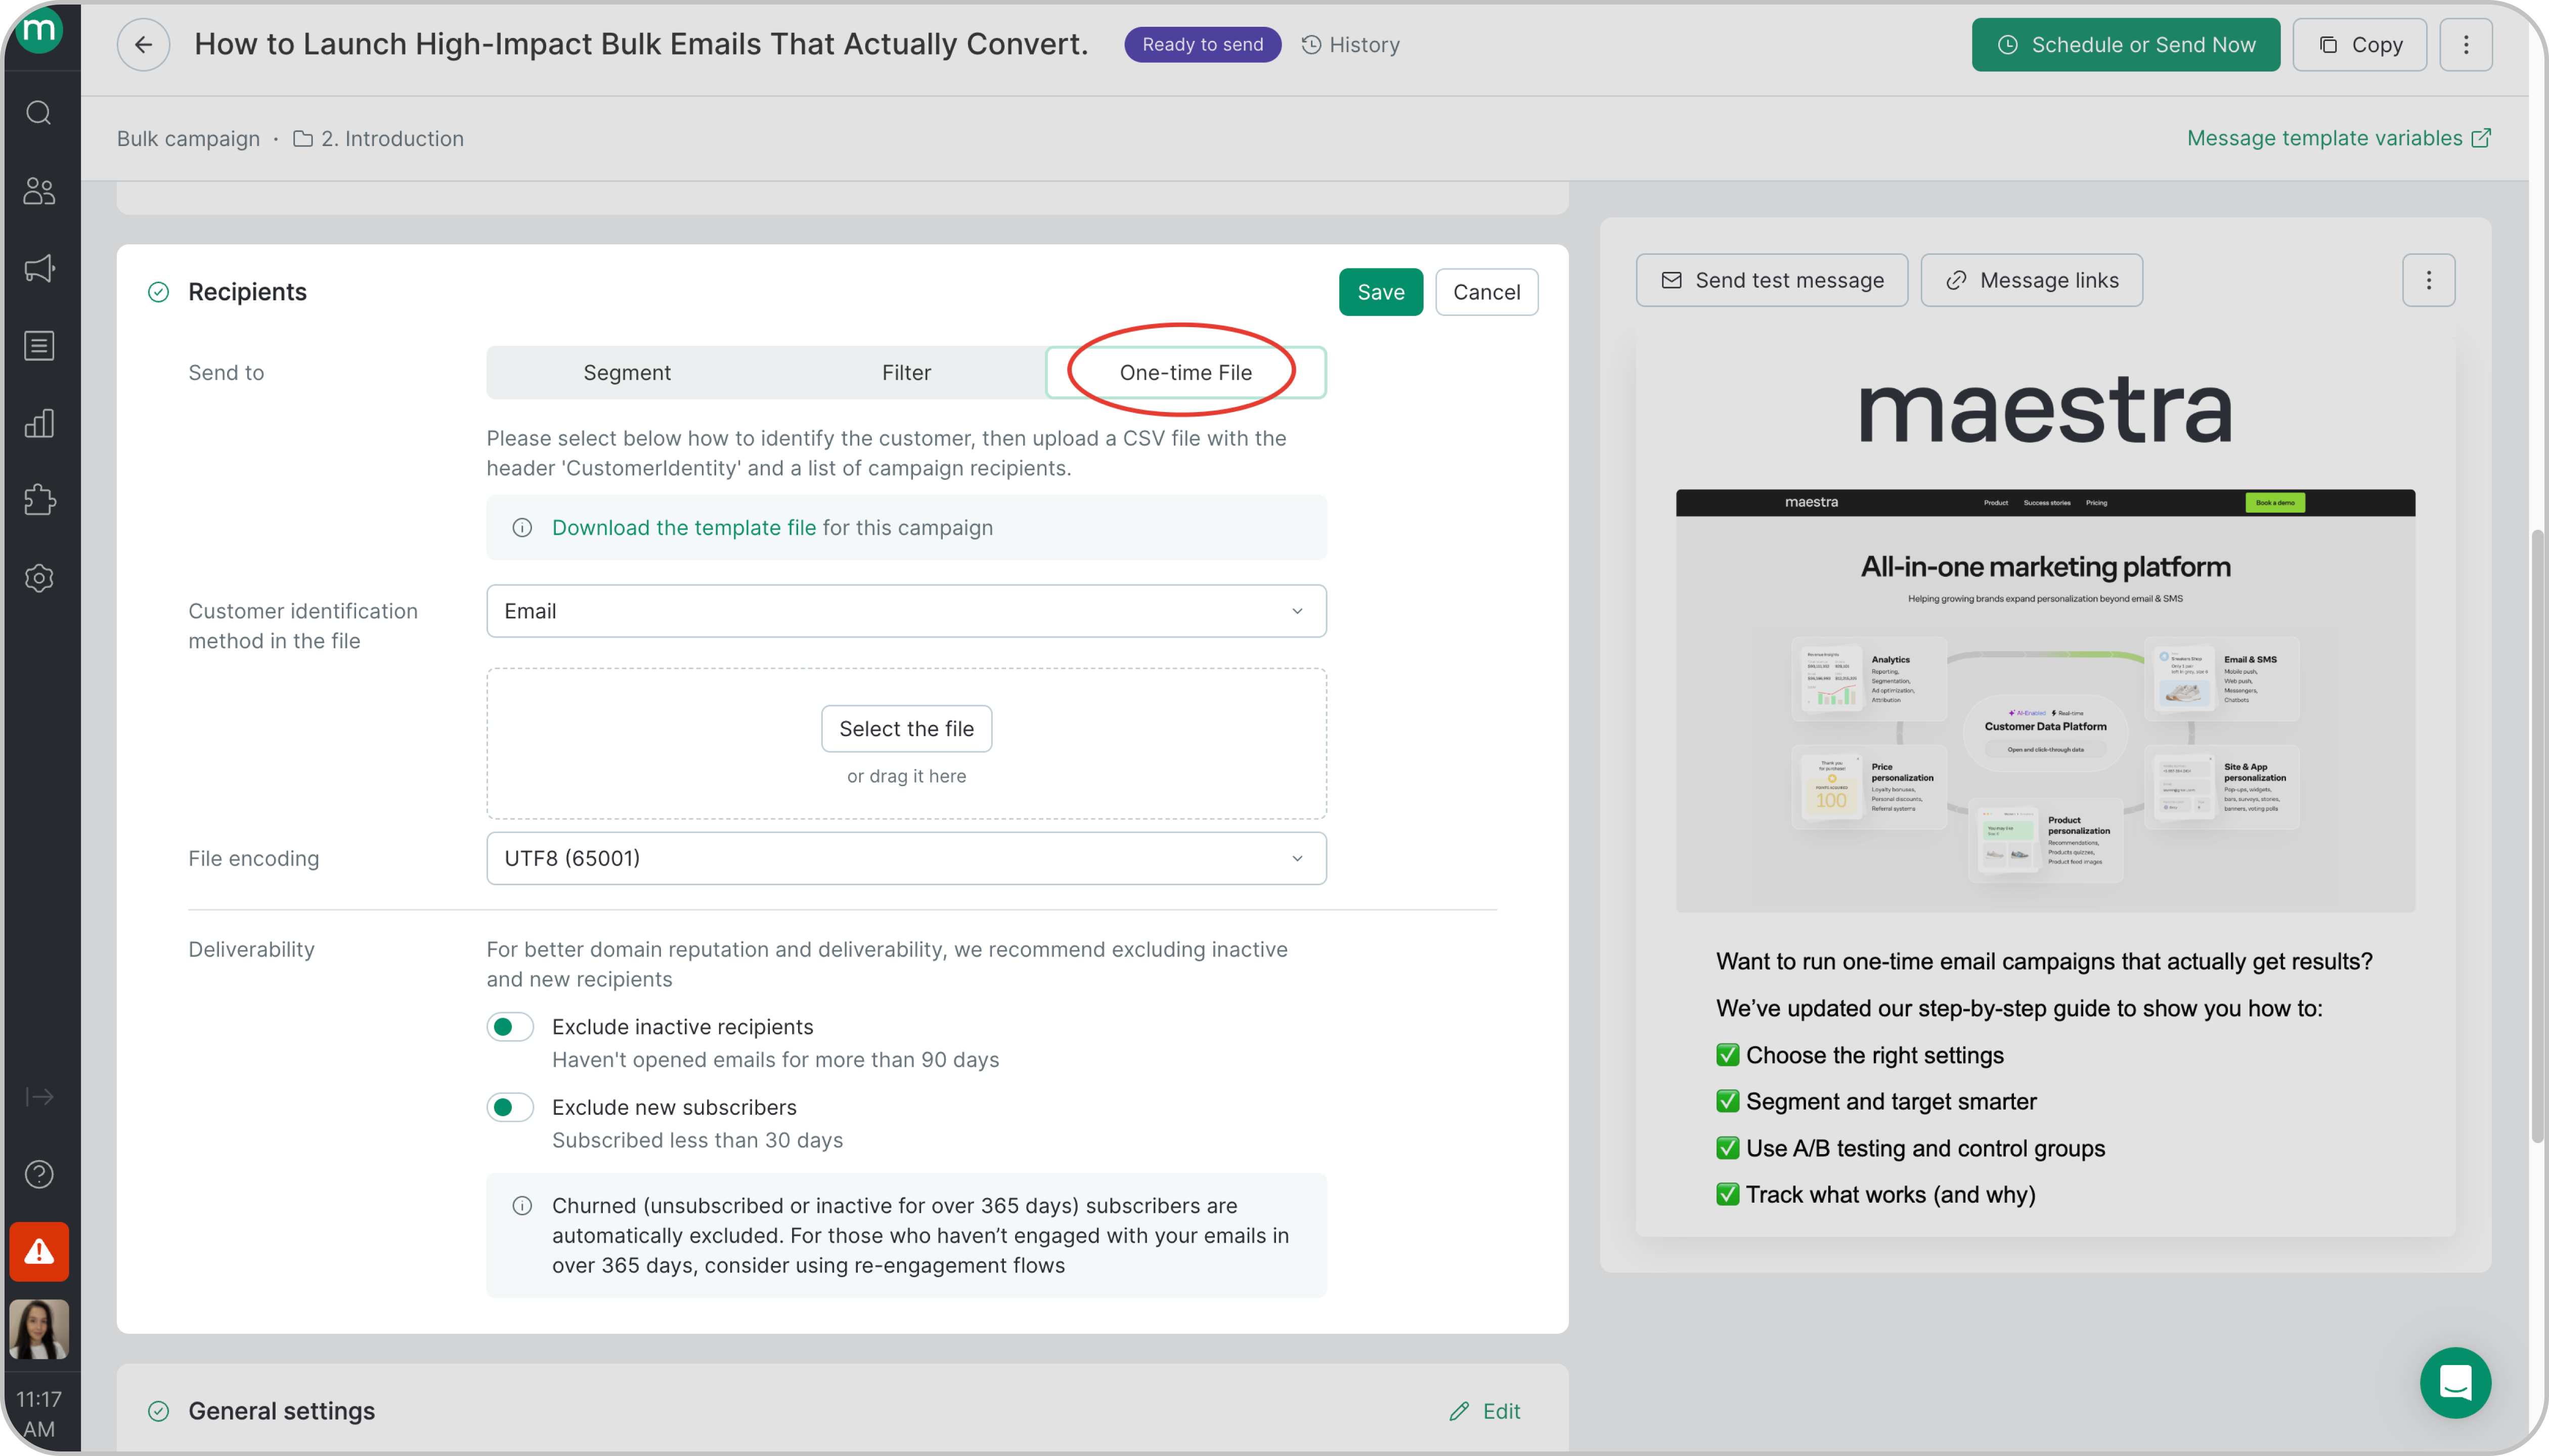Select the Segment tab
This screenshot has height=1456, width=2549.
pyautogui.click(x=627, y=373)
